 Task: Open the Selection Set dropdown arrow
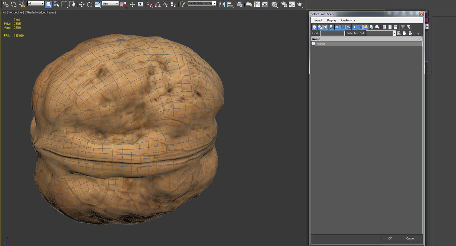394,33
